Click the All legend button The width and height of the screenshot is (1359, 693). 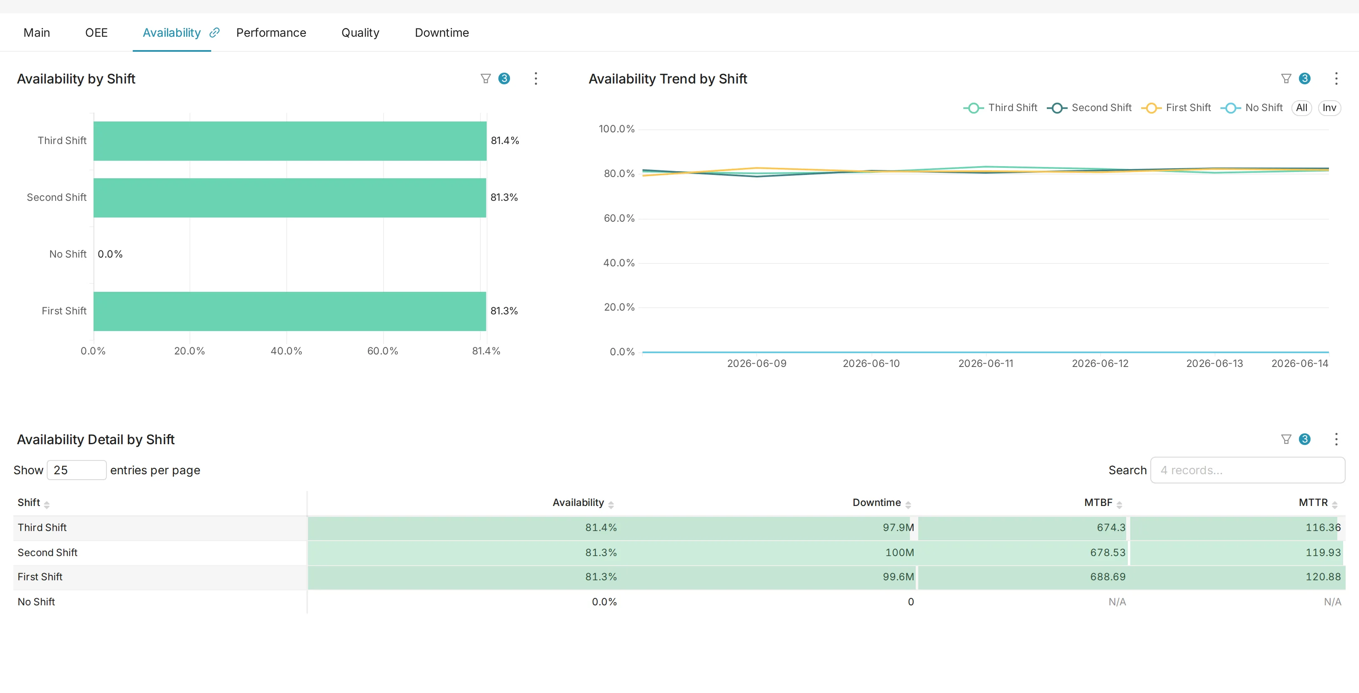pos(1301,108)
